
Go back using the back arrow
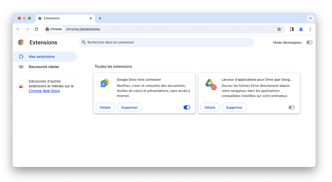pos(18,29)
